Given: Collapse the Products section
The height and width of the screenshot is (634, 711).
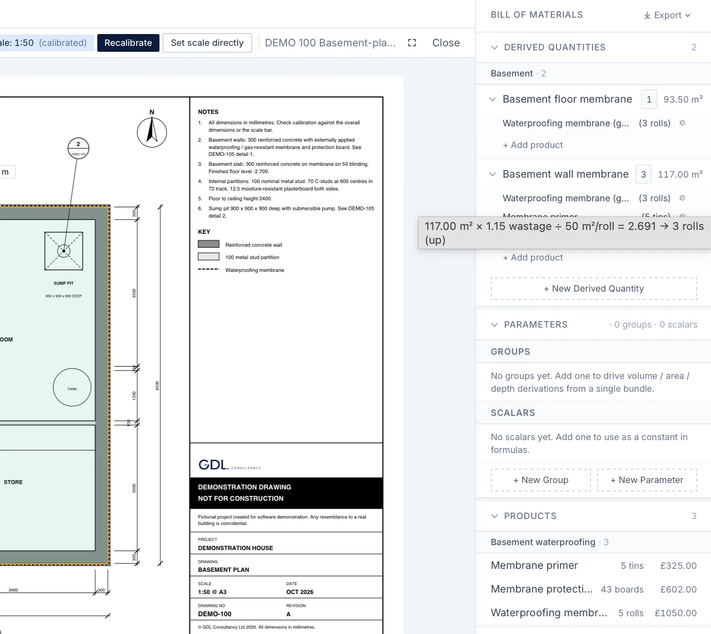Looking at the screenshot, I should point(494,516).
